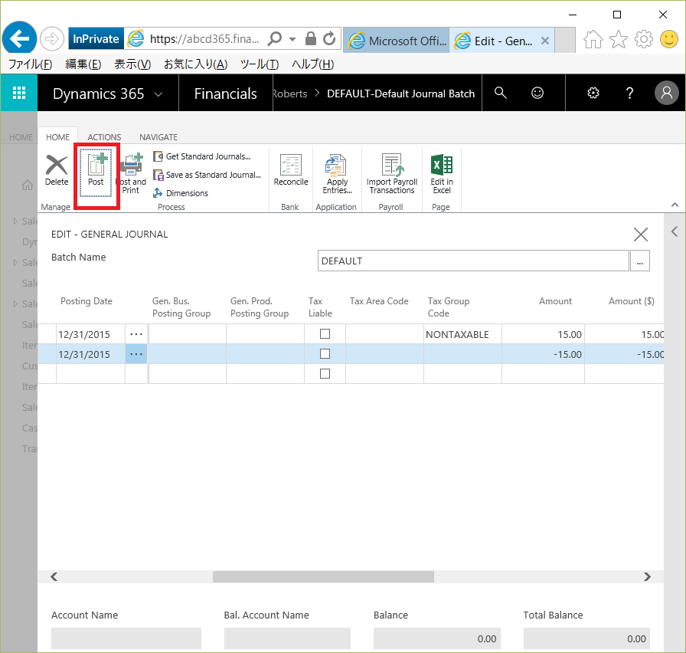Click the Batch Name DEFAULT field
This screenshot has height=653, width=686.
[473, 261]
